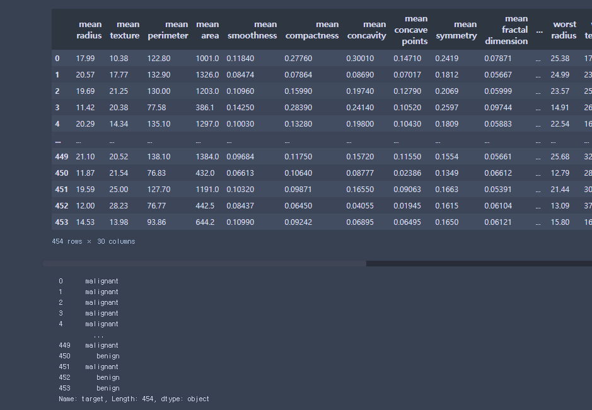Viewport: 592px width, 410px height.
Task: Click the 'mean smoothness' column header
Action: click(x=252, y=30)
